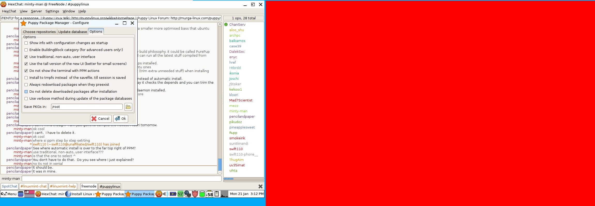Click the blue chat scrollbar thumb
595x206 pixels.
(x=220, y=164)
